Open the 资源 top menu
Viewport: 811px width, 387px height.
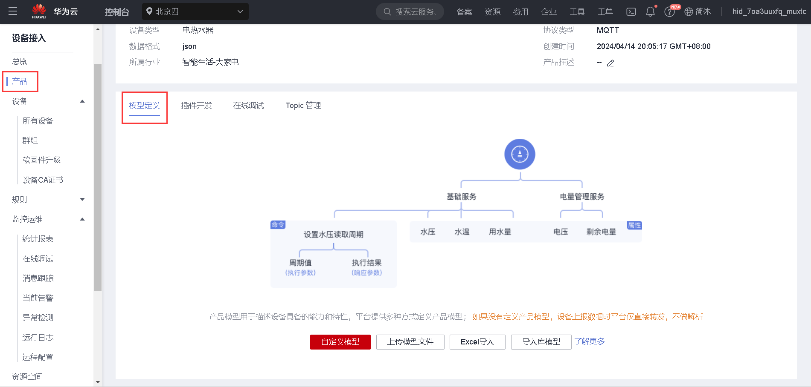[492, 12]
